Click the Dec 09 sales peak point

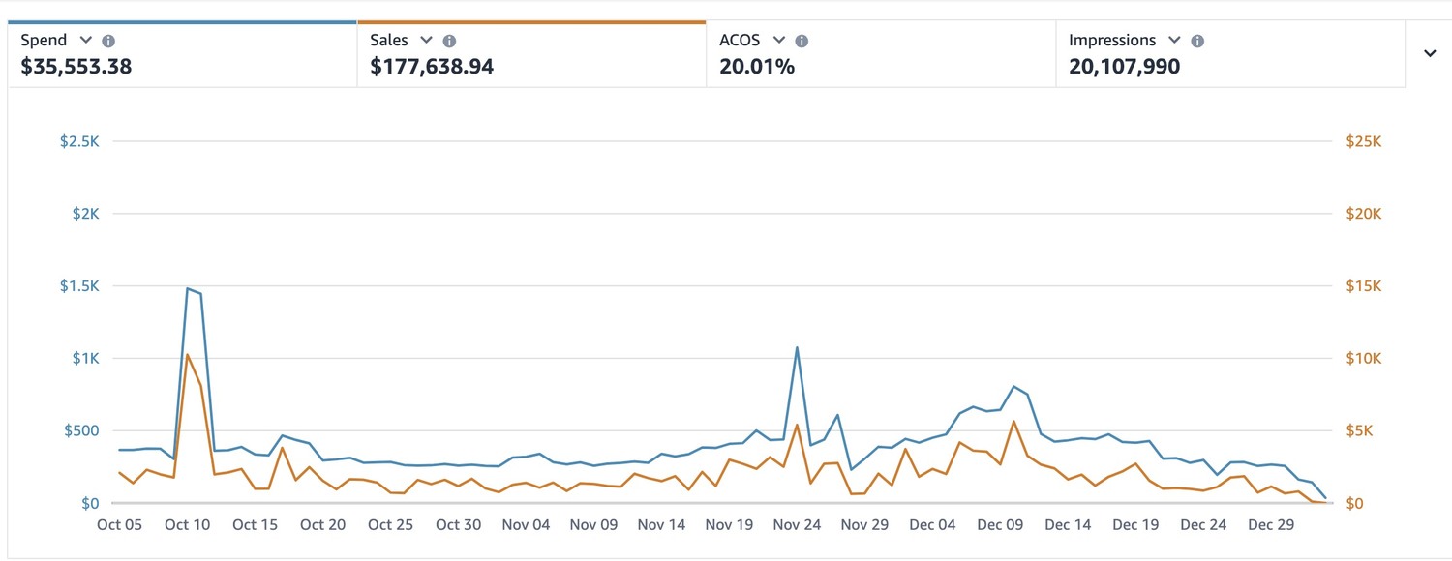(1013, 421)
